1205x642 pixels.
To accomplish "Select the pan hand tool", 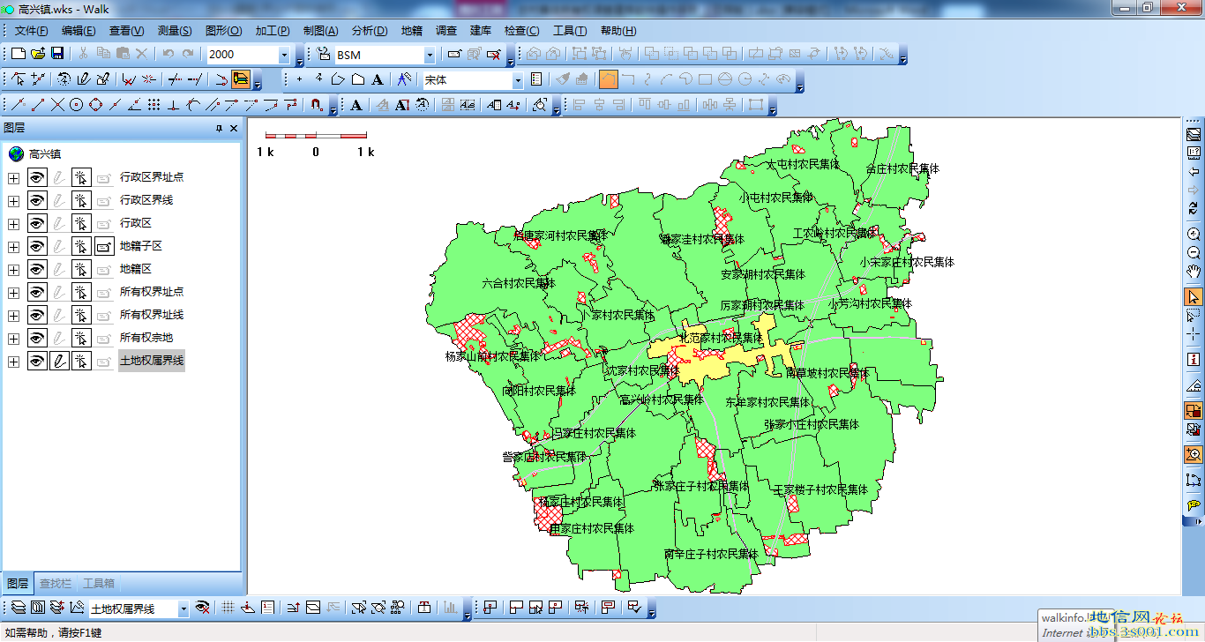I will pos(1194,272).
